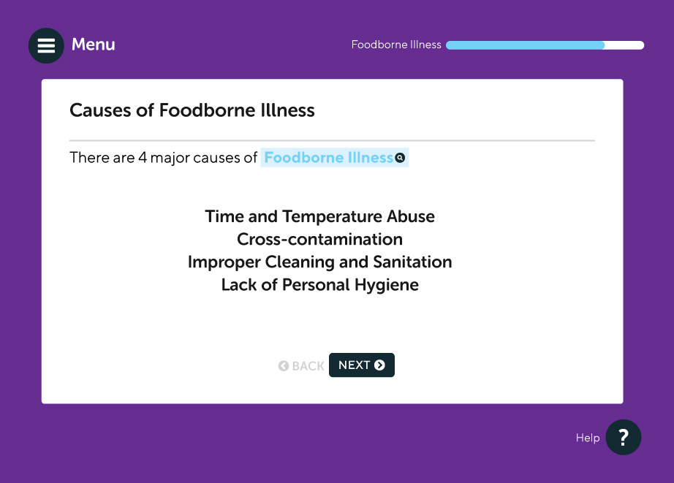This screenshot has height=483, width=674.
Task: Open the highlighted Foodborne Illness glossary link
Action: click(328, 158)
